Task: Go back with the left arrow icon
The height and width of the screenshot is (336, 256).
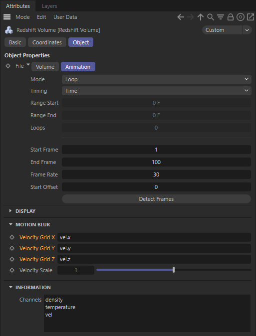Action: click(x=181, y=17)
